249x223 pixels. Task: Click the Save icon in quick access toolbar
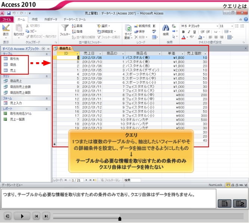point(9,13)
